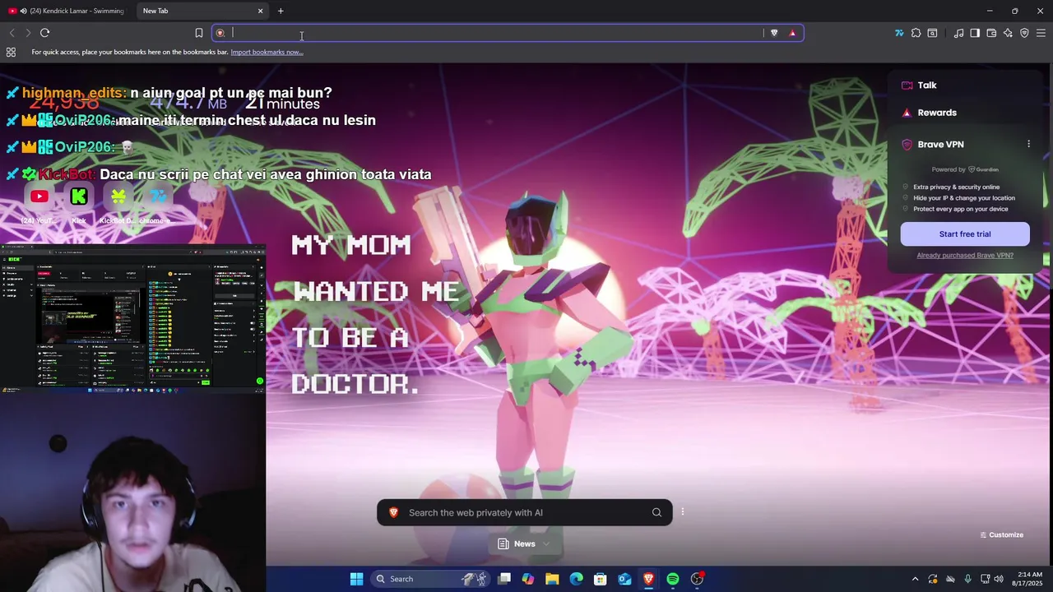
Task: Open the Kick top site shortcut
Action: pos(79,197)
